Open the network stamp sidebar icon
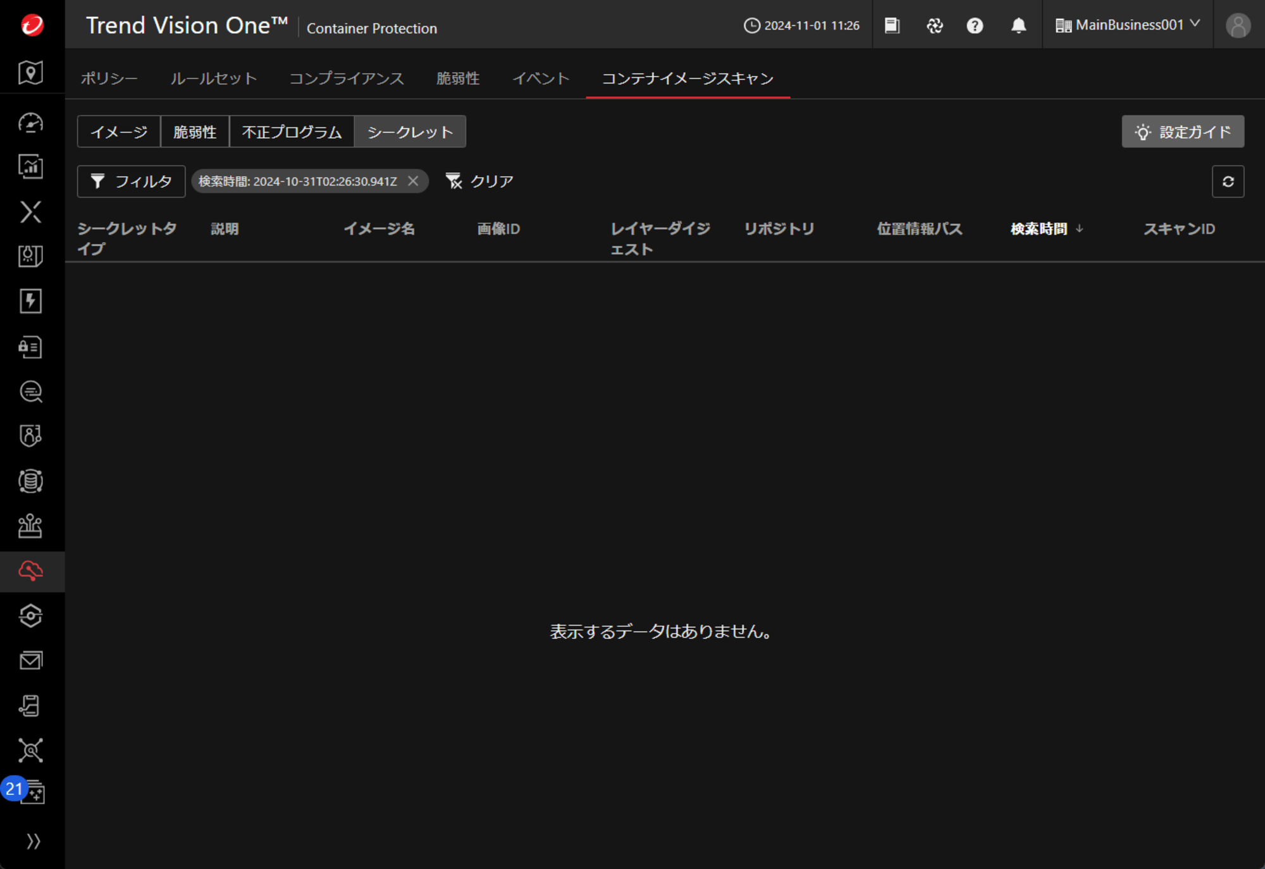Image resolution: width=1265 pixels, height=869 pixels. coord(31,526)
